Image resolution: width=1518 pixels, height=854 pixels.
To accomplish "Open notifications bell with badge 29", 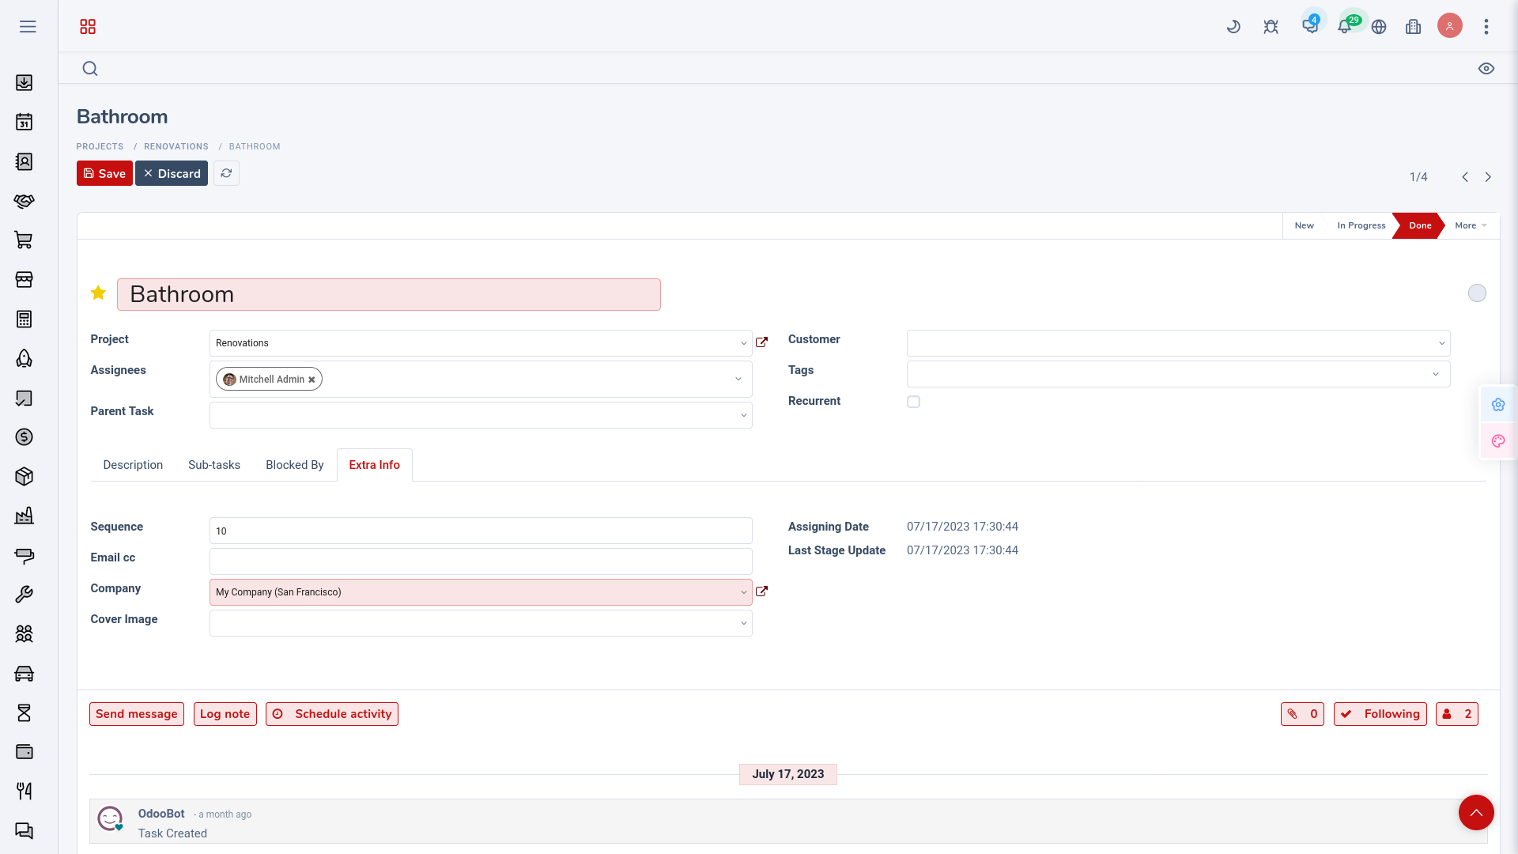I will pyautogui.click(x=1346, y=25).
